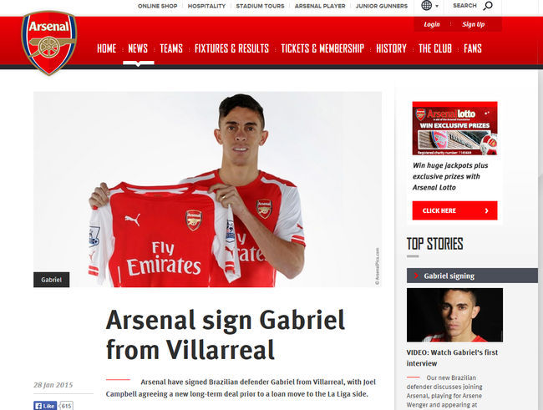This screenshot has height=410, width=543.
Task: Open the main Gabriel shirt photo
Action: click(207, 190)
